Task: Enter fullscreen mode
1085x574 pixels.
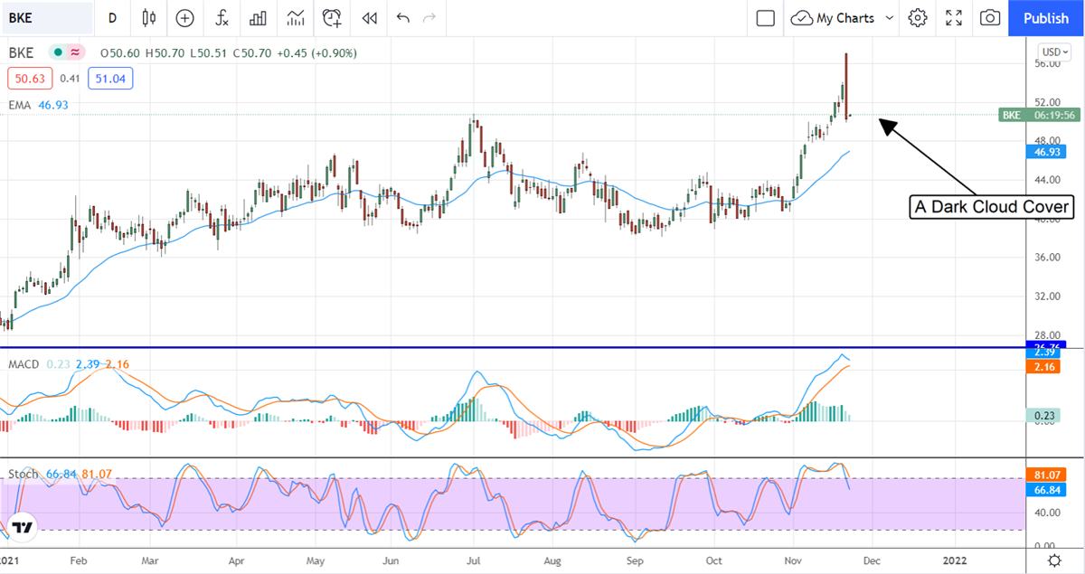Action: click(x=954, y=18)
